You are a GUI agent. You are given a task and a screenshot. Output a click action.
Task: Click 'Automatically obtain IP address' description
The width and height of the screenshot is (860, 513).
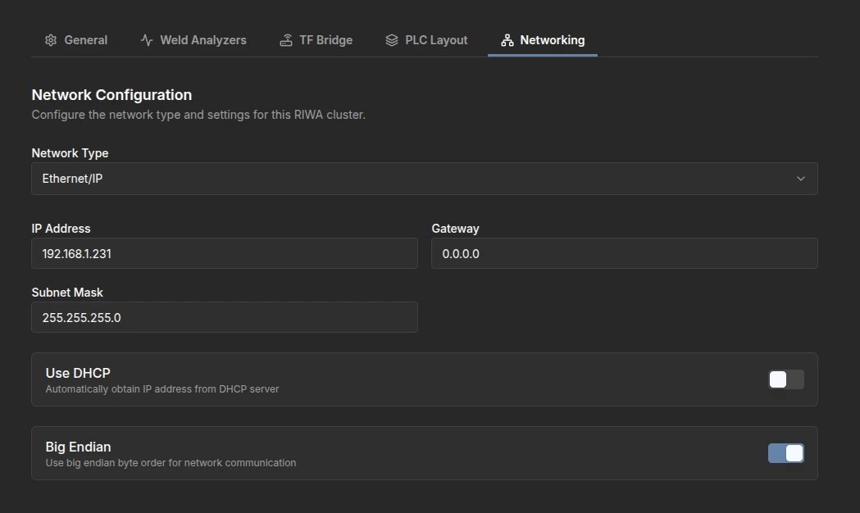[162, 389]
